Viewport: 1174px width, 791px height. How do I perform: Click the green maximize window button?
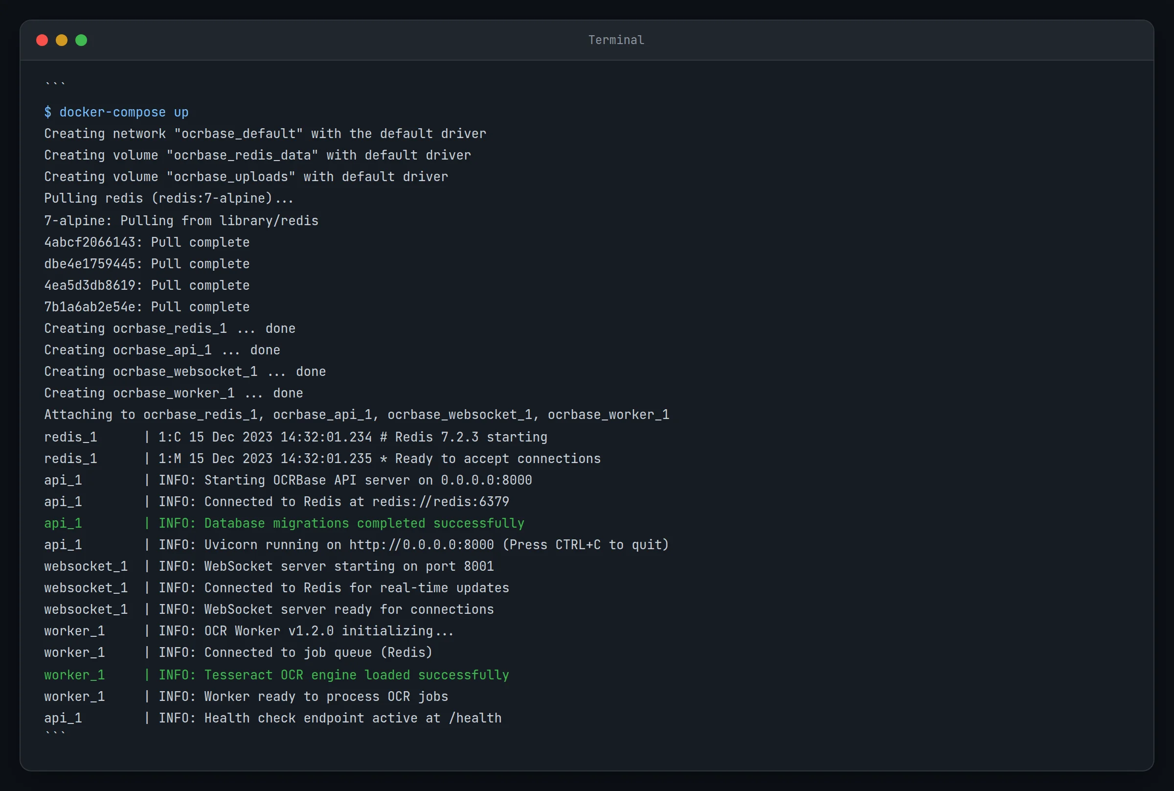tap(81, 40)
